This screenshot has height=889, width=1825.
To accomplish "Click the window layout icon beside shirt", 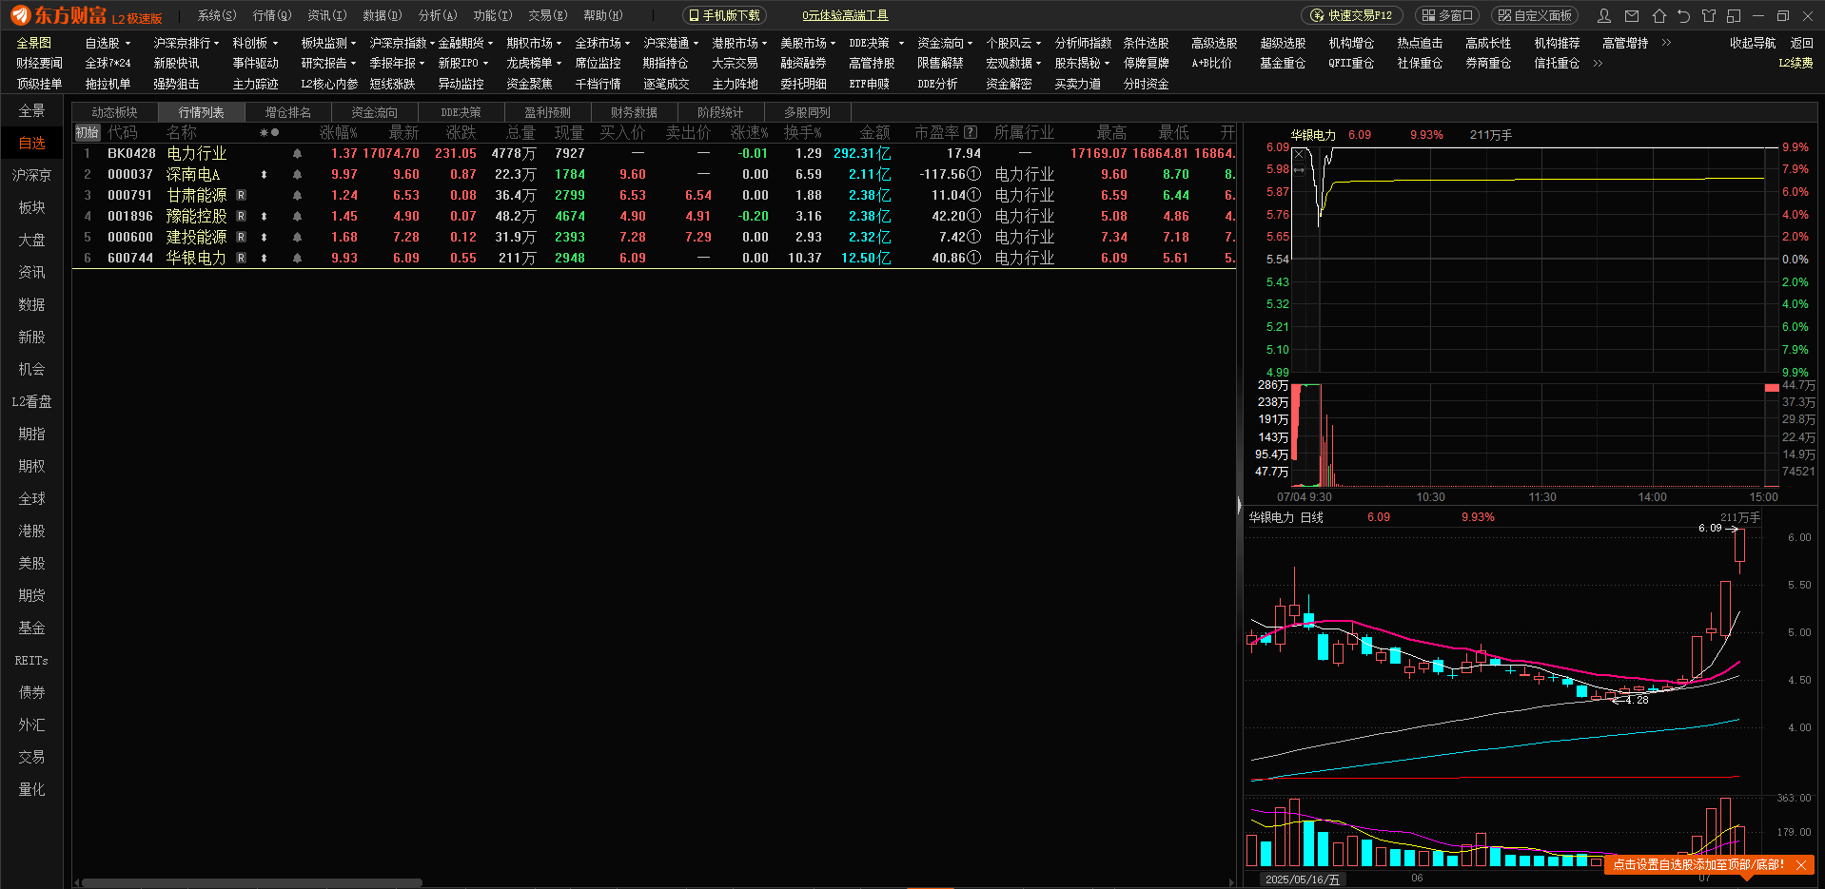I will [x=1734, y=16].
